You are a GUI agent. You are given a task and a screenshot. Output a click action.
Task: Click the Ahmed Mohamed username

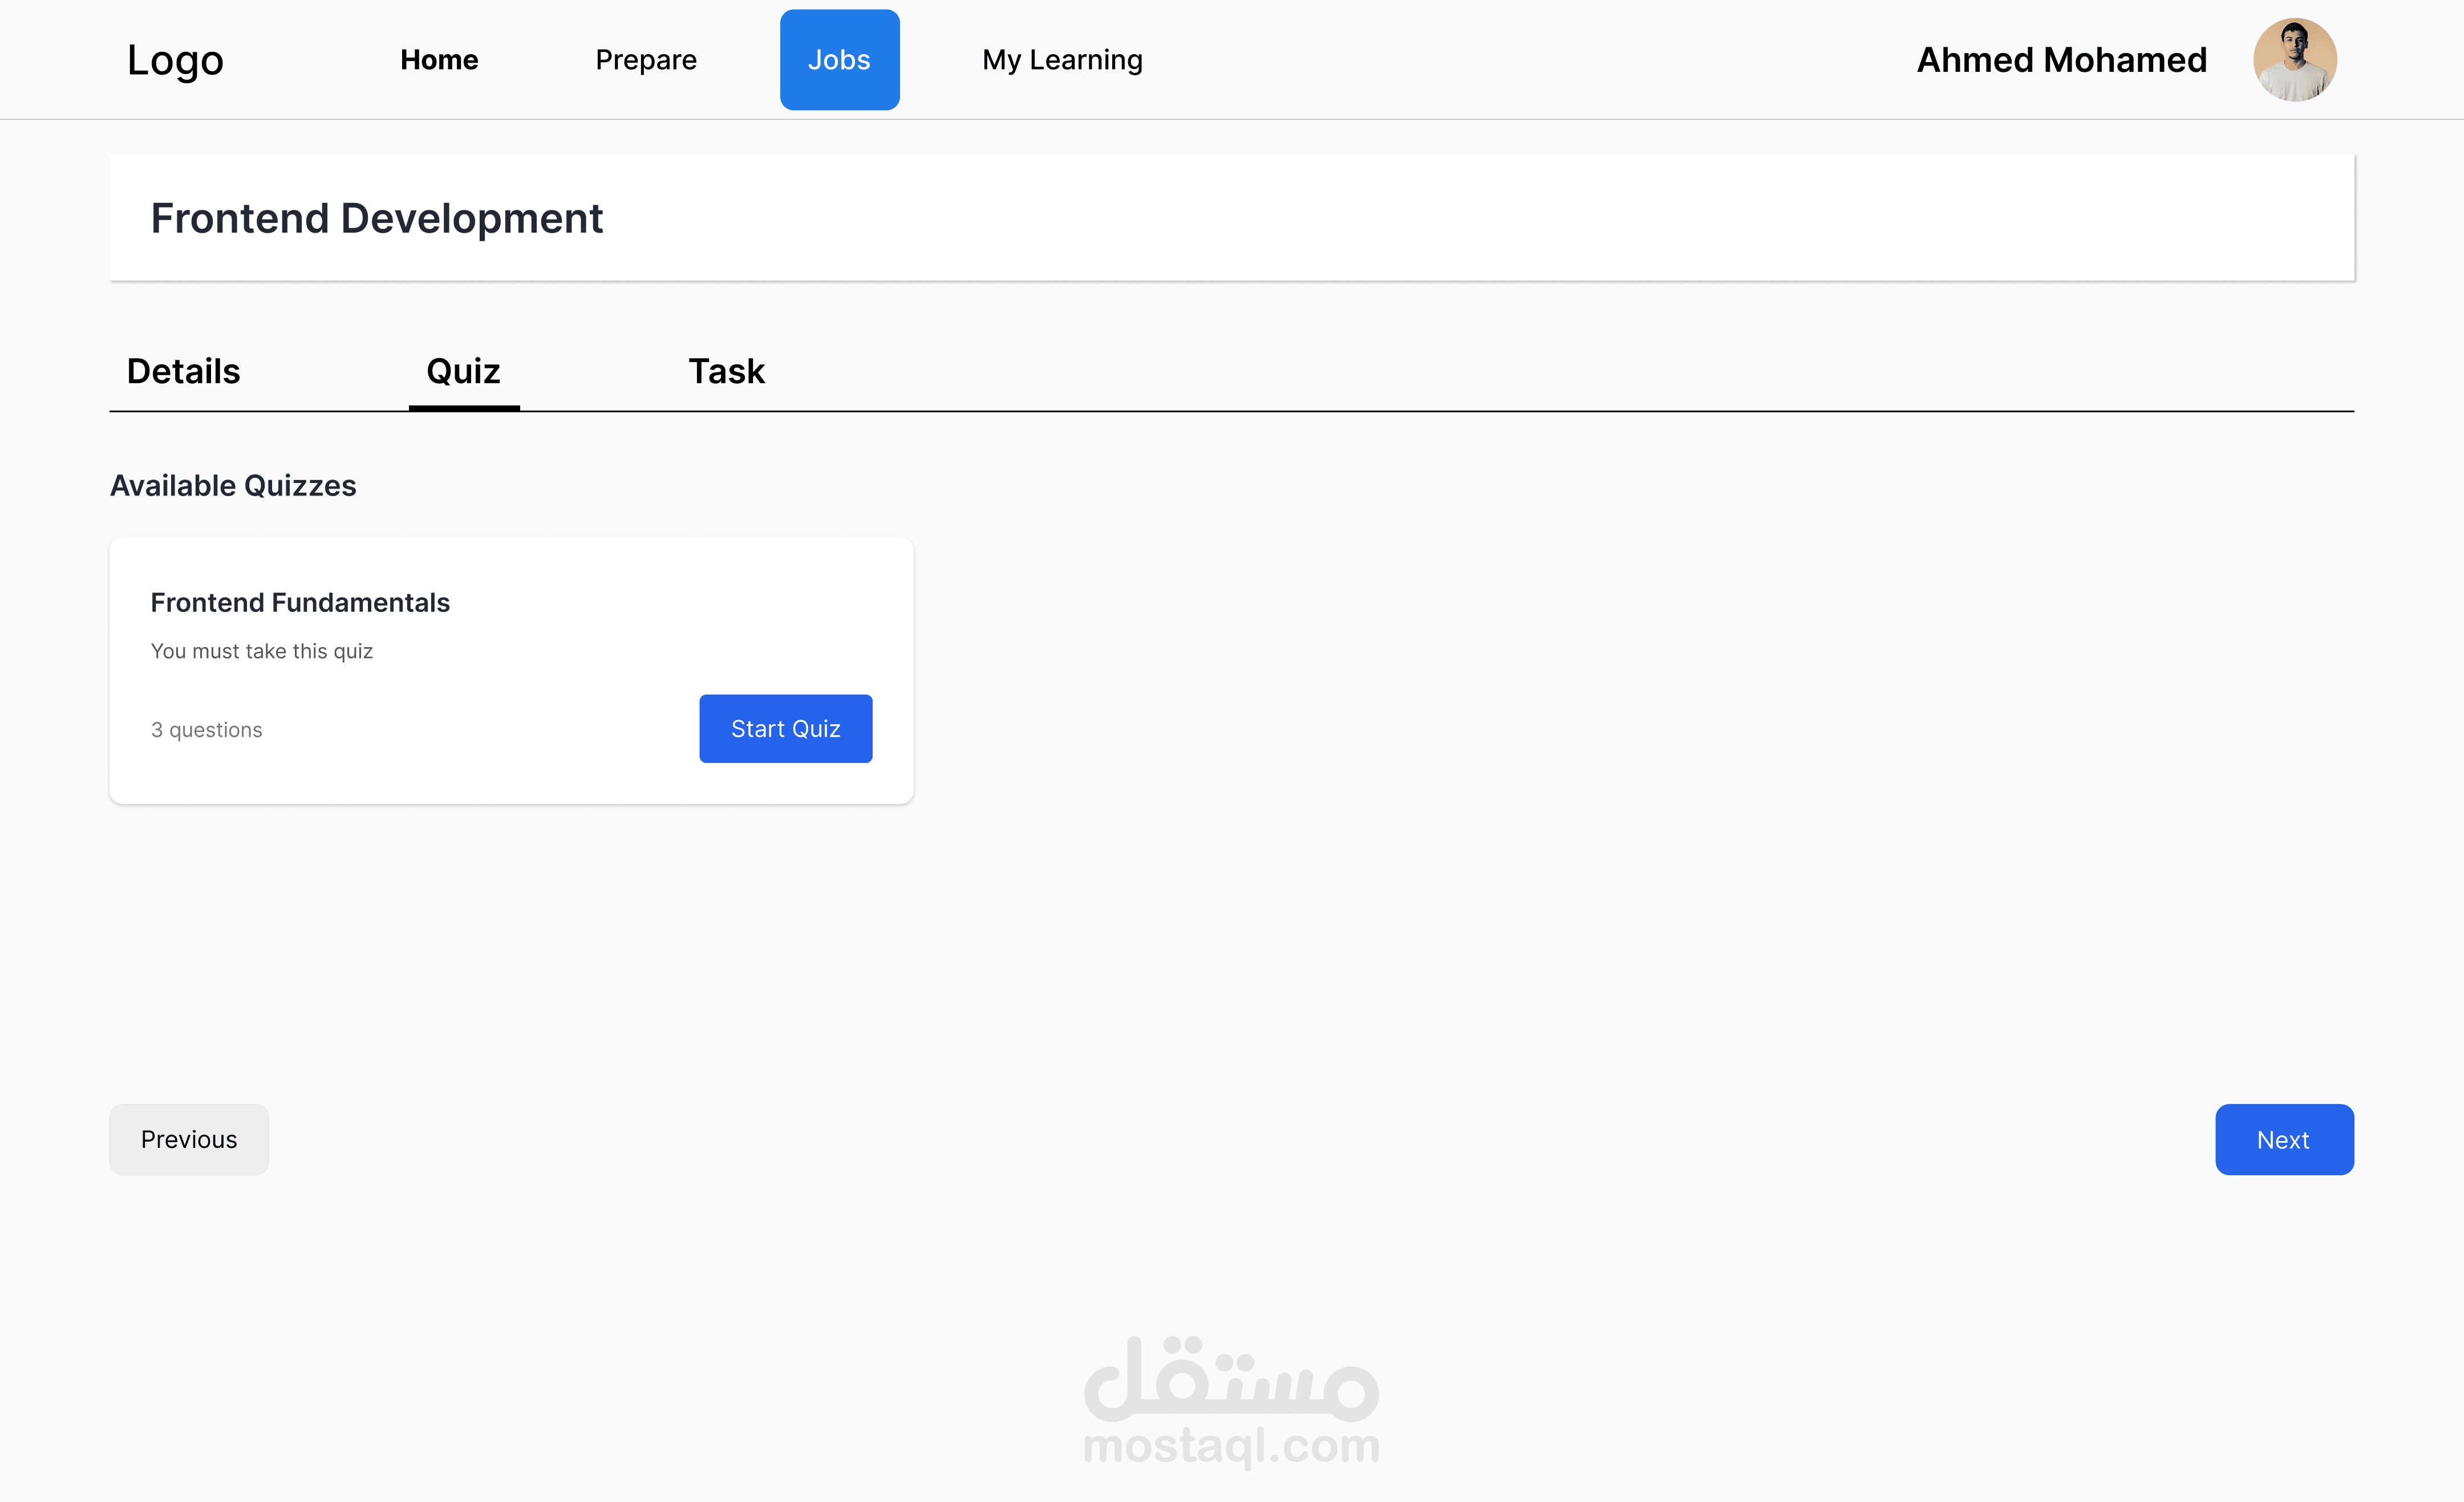click(x=2061, y=60)
